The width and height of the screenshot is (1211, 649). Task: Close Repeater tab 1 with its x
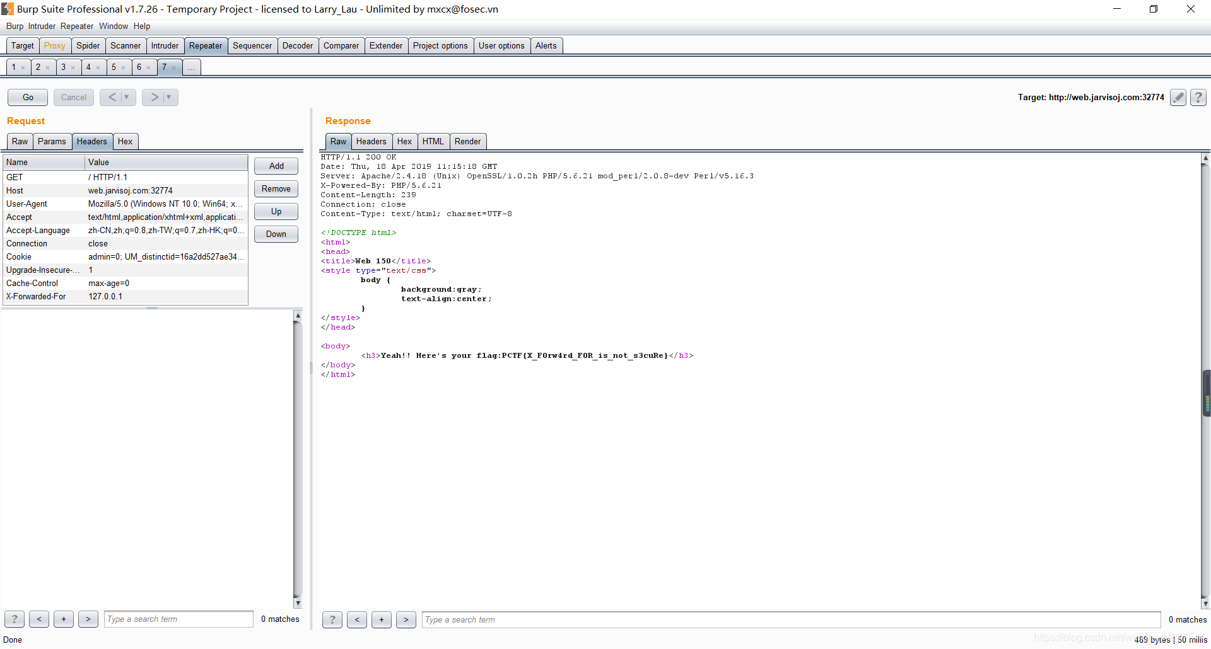click(23, 67)
